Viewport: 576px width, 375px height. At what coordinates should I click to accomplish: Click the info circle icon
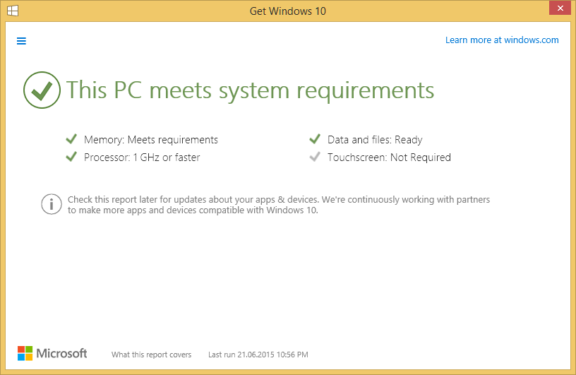pos(52,204)
